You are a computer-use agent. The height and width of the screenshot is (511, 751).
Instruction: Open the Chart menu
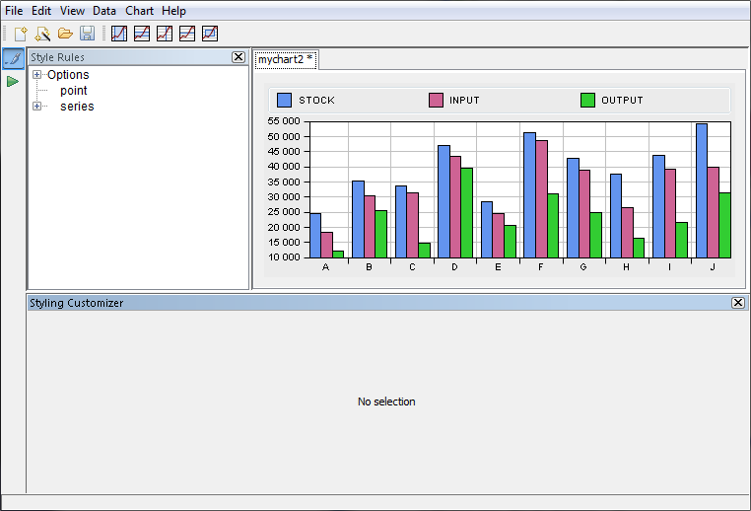coord(139,11)
